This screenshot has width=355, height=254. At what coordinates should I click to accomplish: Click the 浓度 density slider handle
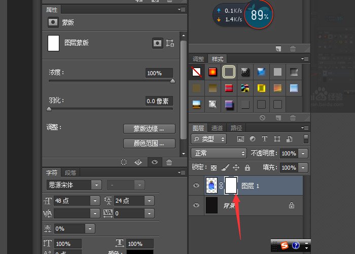click(x=172, y=81)
